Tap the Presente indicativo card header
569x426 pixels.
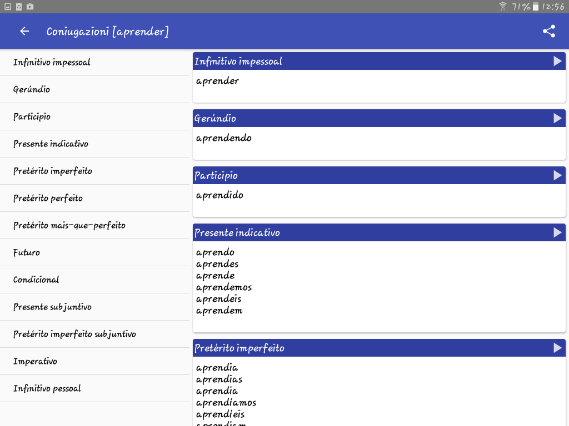pyautogui.click(x=379, y=232)
